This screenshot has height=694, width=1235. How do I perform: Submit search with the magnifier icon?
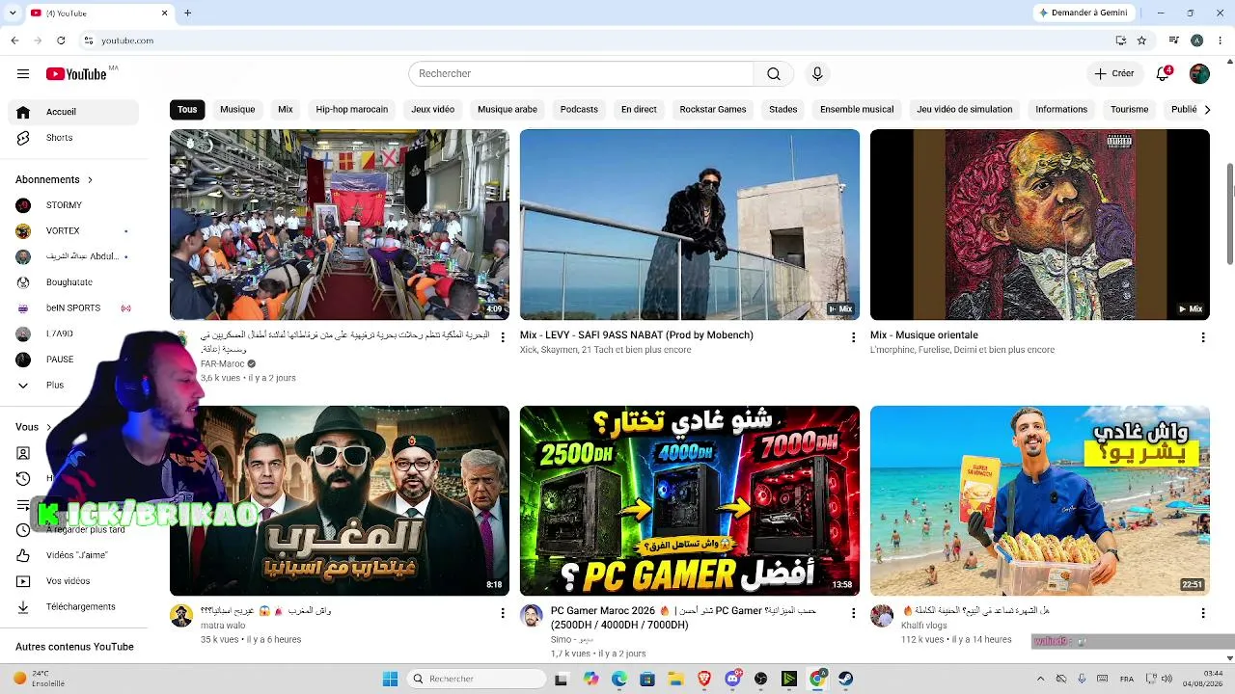(x=774, y=74)
